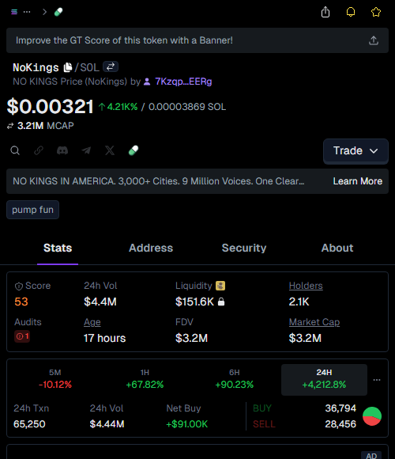The image size is (395, 459).
Task: Add NoKings to favorites star
Action: (x=376, y=12)
